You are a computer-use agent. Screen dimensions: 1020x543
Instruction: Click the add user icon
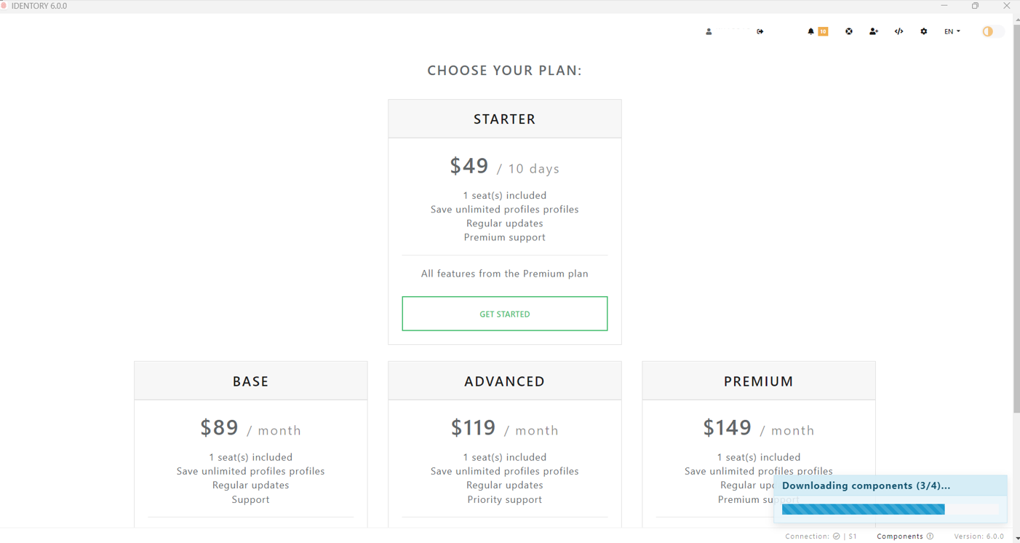pos(874,31)
